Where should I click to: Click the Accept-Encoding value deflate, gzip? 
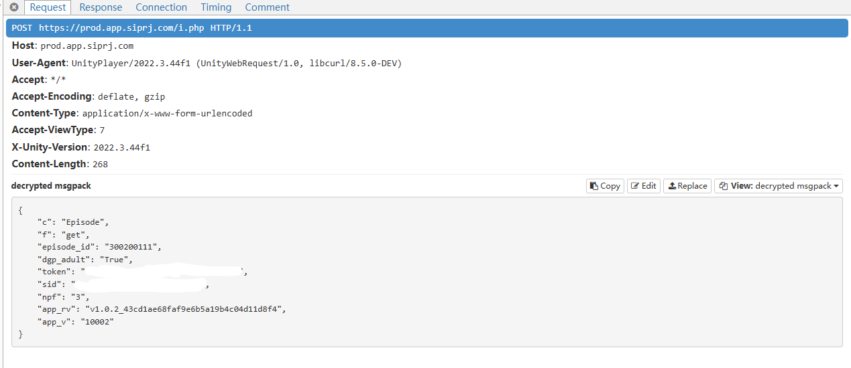pyautogui.click(x=131, y=96)
